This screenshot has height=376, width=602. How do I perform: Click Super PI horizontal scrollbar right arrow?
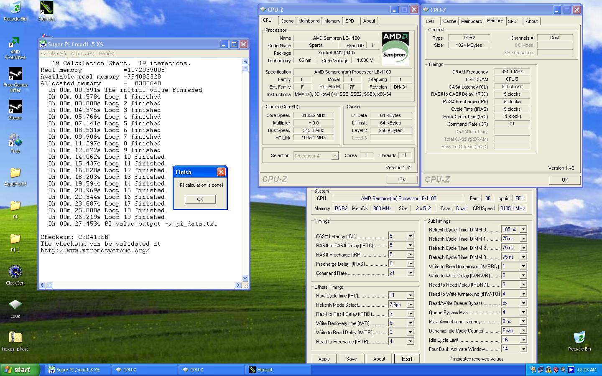click(x=238, y=285)
